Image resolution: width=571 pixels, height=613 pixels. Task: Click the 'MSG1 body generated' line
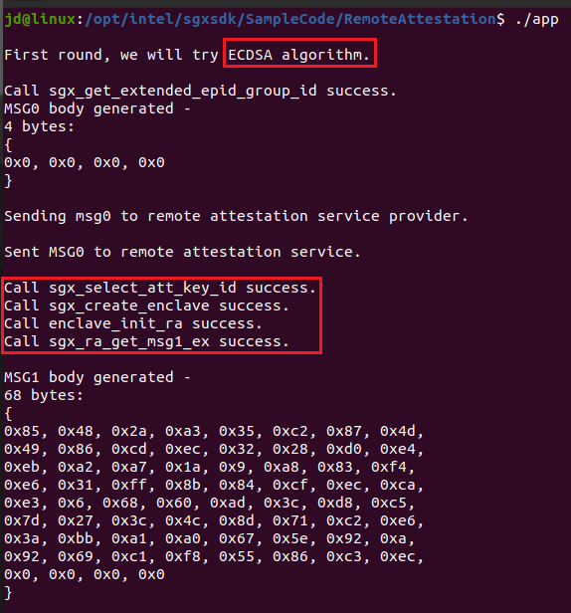pyautogui.click(x=97, y=378)
